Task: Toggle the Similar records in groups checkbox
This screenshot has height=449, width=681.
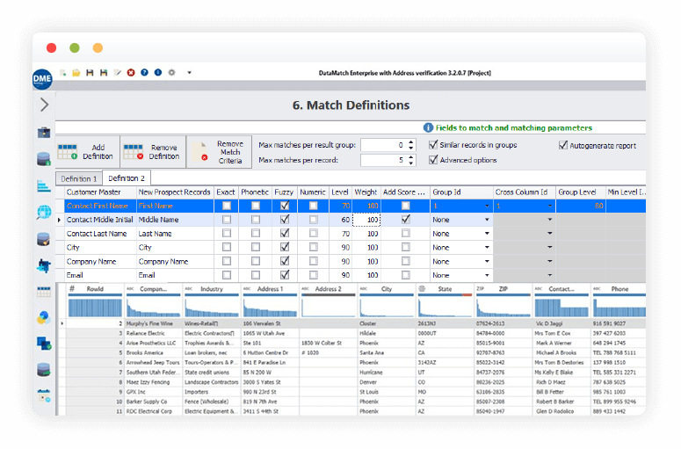Action: [433, 145]
